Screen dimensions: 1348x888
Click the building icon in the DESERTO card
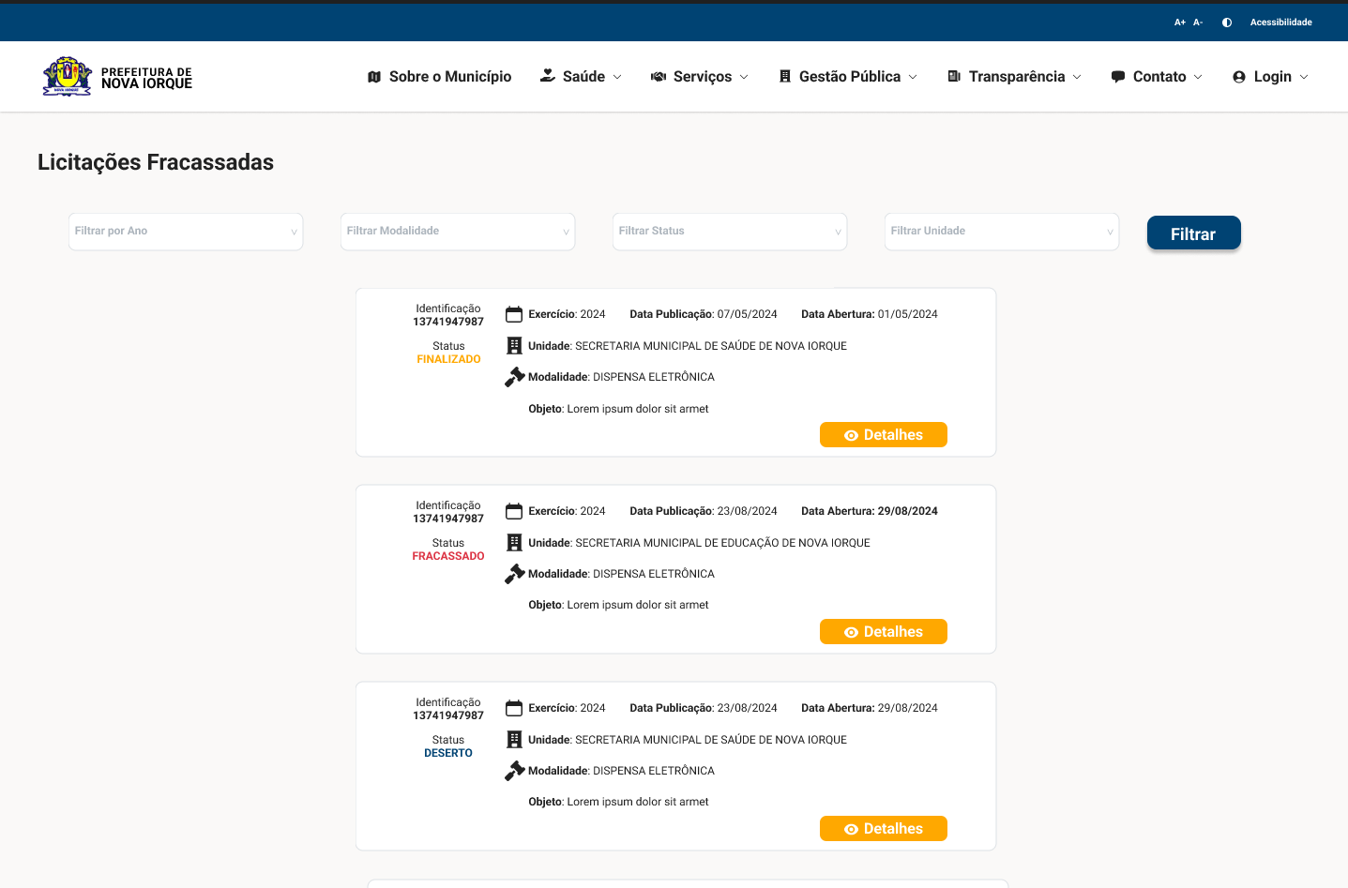(x=514, y=740)
